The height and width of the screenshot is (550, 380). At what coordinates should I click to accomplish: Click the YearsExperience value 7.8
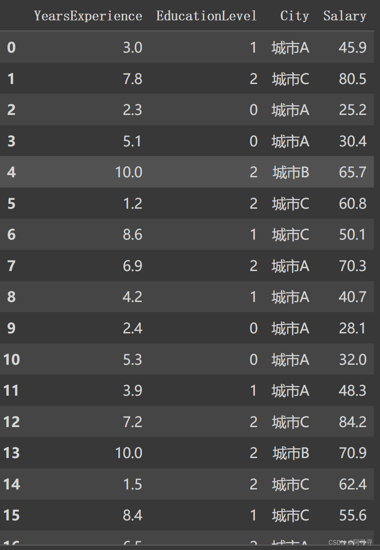132,79
